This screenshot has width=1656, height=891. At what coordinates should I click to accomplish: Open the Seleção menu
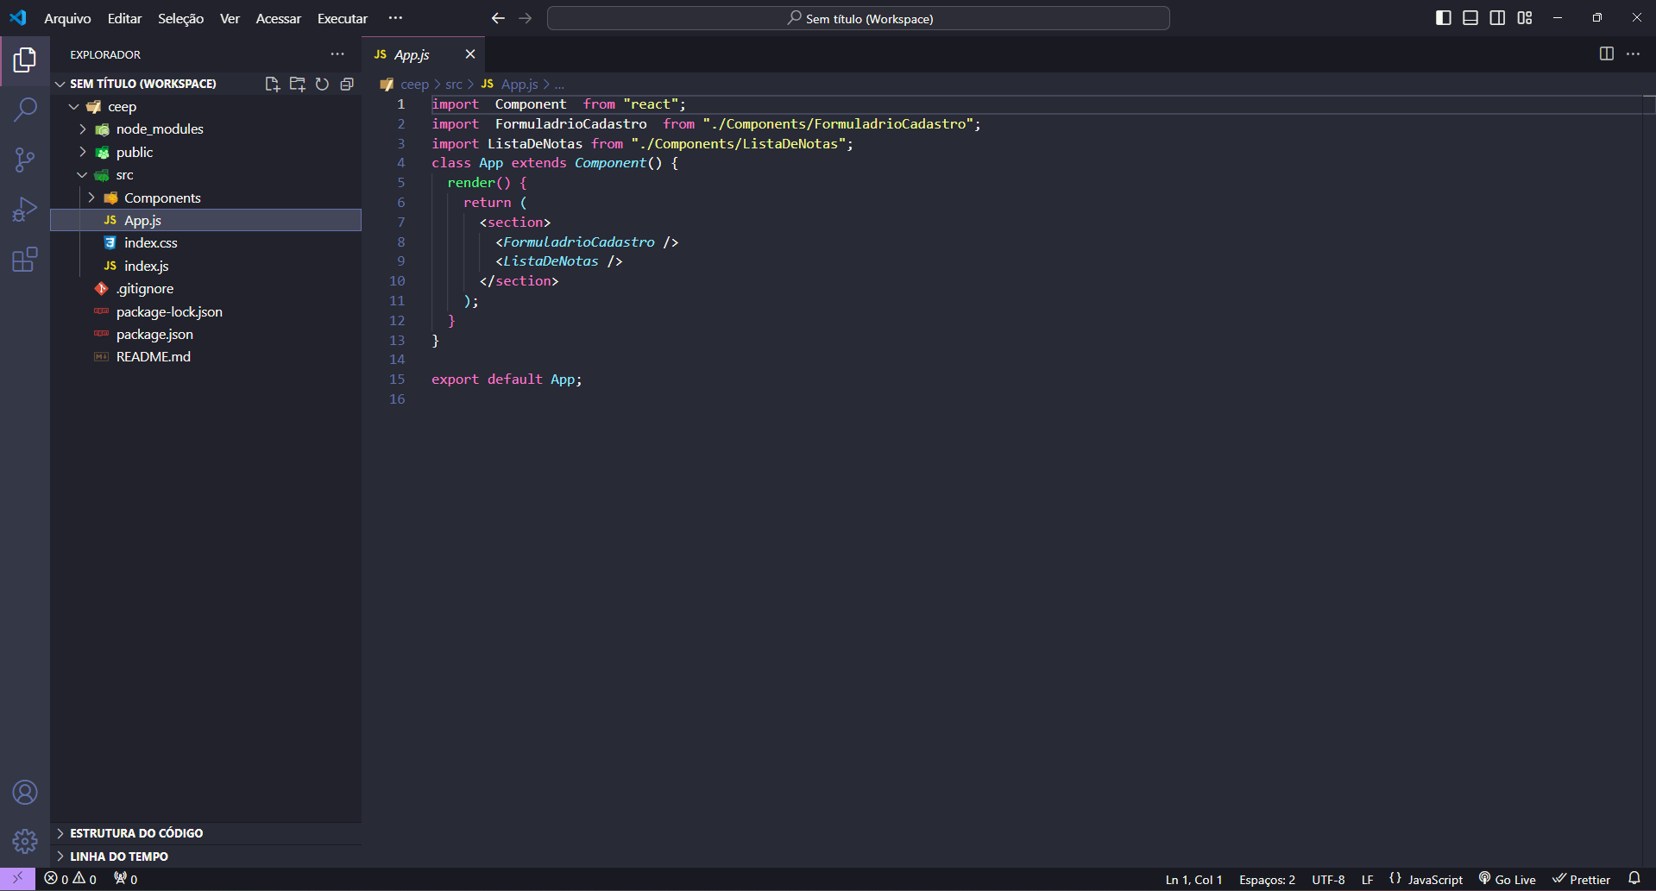click(x=180, y=18)
